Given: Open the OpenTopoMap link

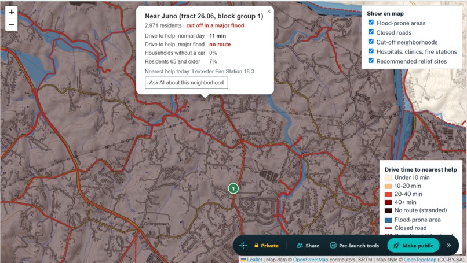Looking at the screenshot, I should click(x=419, y=260).
